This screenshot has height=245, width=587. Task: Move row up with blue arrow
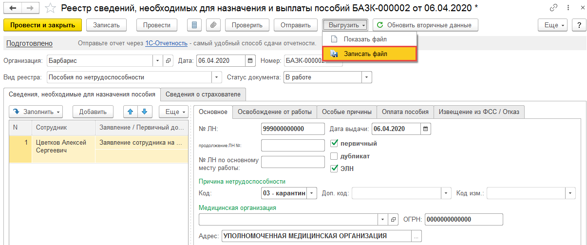130,112
